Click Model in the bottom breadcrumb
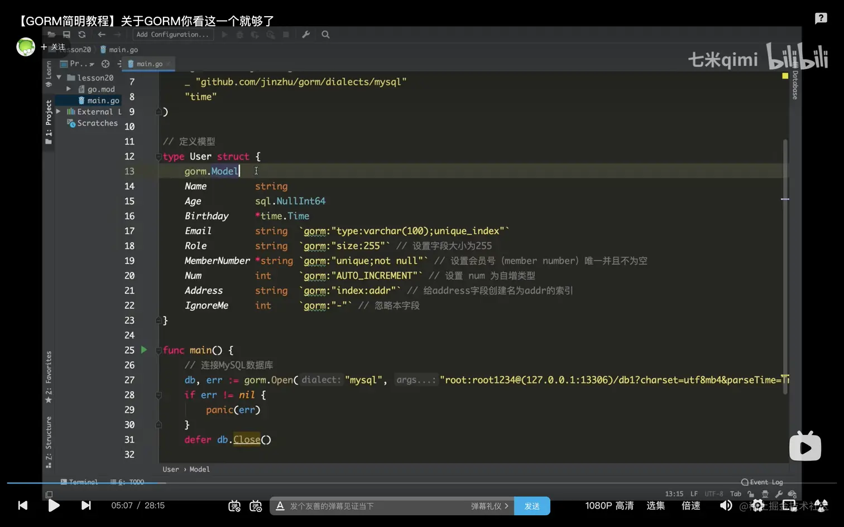The height and width of the screenshot is (527, 844). pyautogui.click(x=200, y=470)
